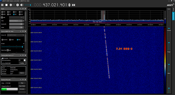
Task: Click the Config button
Action: 22,63
